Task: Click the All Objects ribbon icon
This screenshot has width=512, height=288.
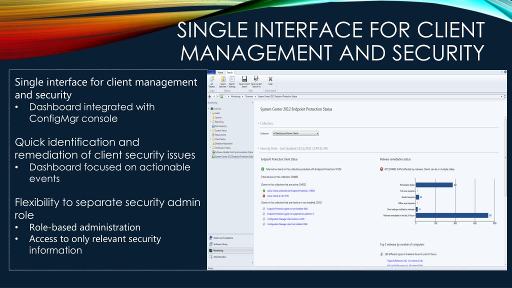Action: click(212, 79)
